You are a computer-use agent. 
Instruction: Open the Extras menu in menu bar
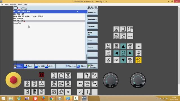pyautogui.click(x=20, y=4)
